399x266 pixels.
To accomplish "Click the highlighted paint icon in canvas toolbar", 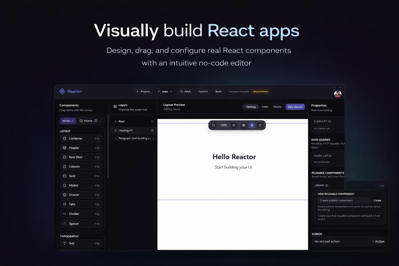I will (x=252, y=125).
